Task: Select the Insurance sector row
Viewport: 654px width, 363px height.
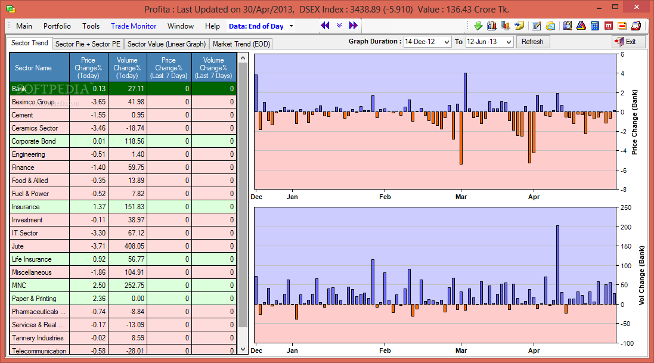Action: pyautogui.click(x=123, y=206)
